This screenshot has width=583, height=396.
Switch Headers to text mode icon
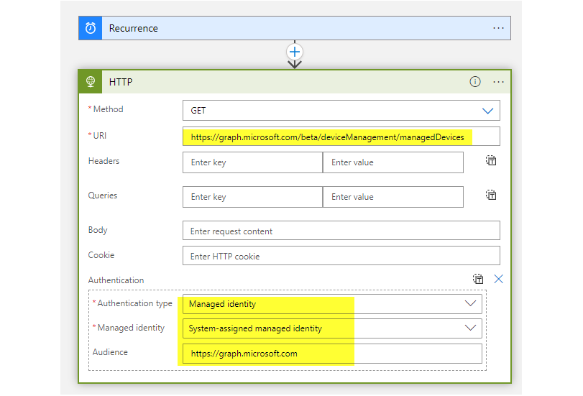[x=491, y=161]
